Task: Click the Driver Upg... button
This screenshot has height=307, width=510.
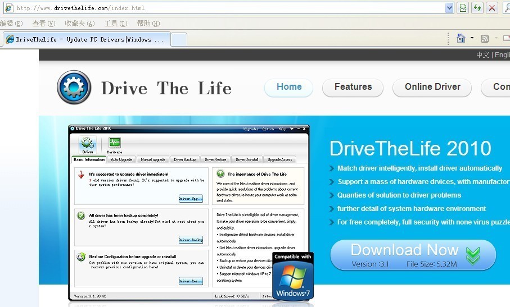Action: tap(191, 199)
